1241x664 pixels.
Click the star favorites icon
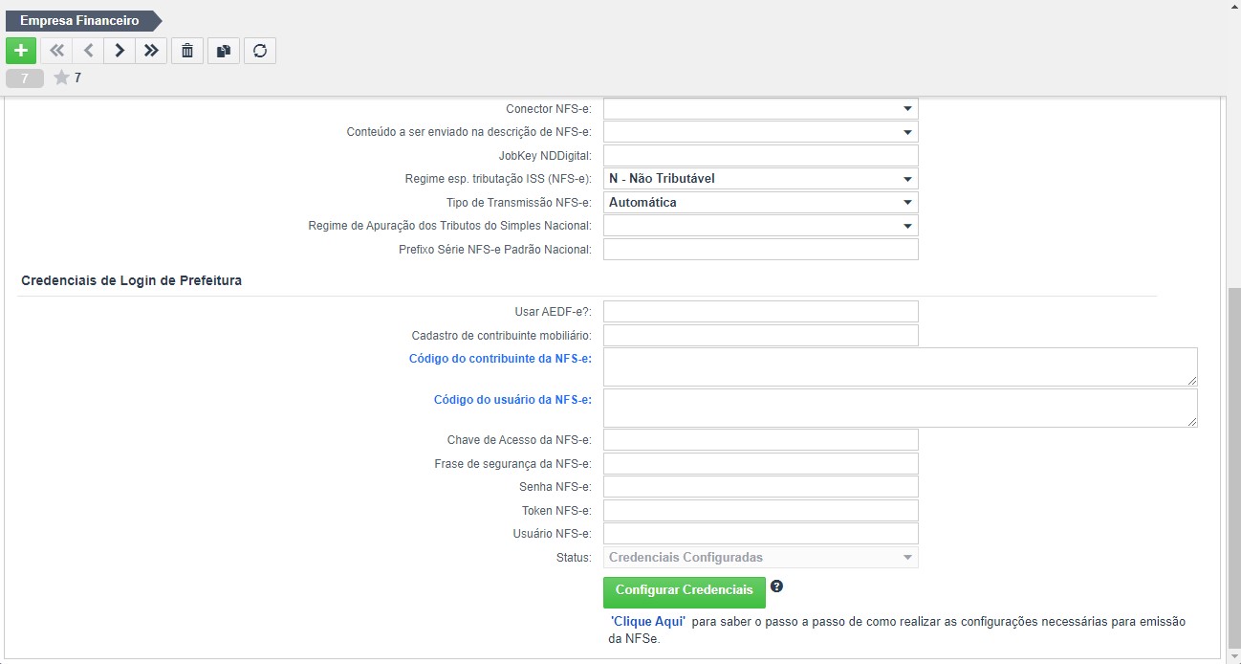[x=61, y=78]
